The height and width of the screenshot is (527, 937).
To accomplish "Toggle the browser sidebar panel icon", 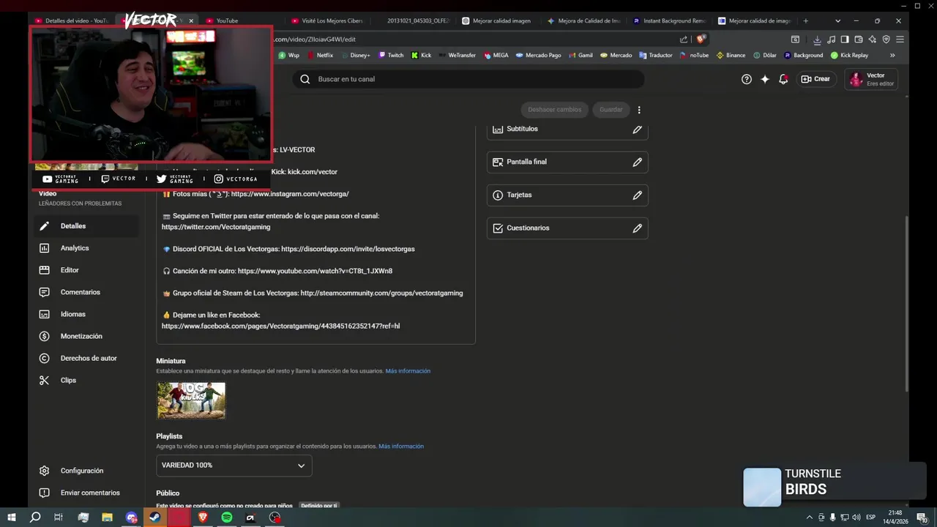I will click(x=845, y=40).
